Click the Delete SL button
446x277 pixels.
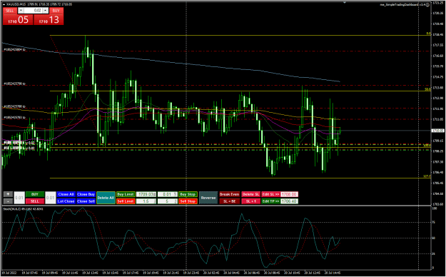pos(250,194)
